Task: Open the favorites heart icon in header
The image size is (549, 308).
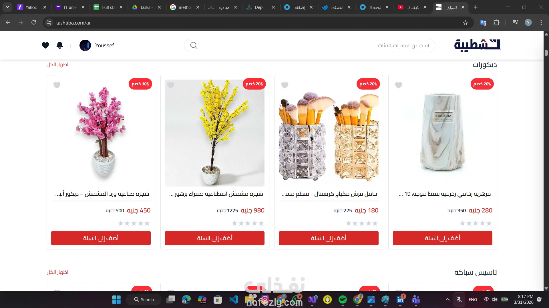Action: [45, 45]
